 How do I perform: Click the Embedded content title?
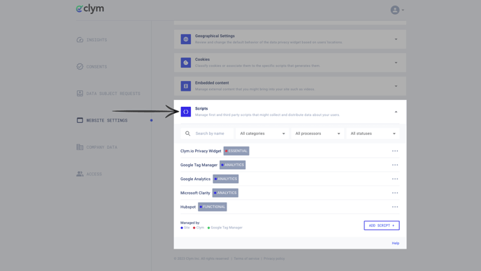click(x=212, y=83)
